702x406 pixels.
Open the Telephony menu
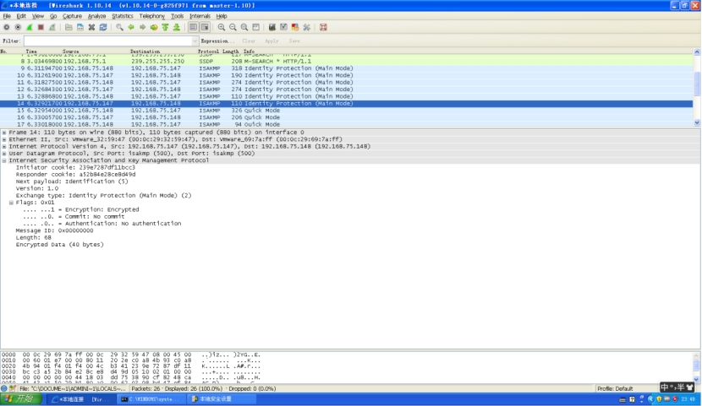pyautogui.click(x=152, y=16)
